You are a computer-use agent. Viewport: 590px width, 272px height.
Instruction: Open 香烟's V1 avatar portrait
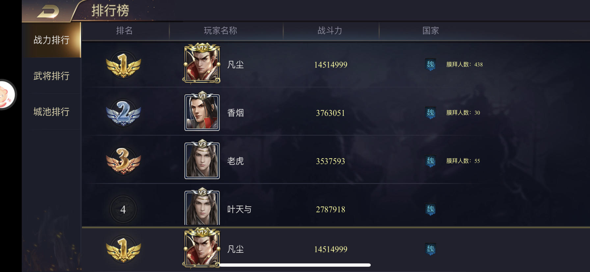click(x=202, y=111)
